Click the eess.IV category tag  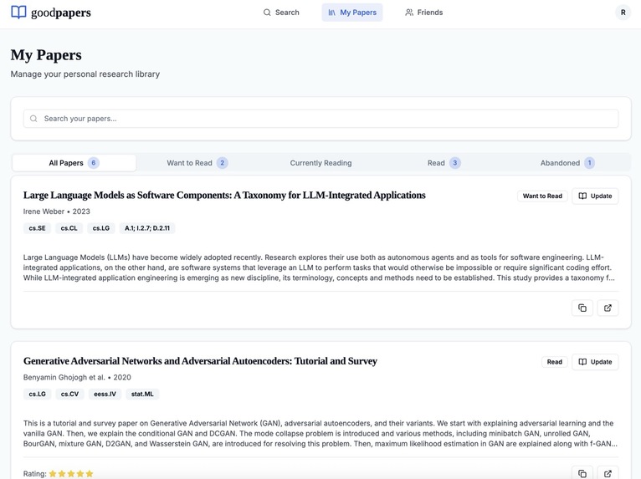[x=105, y=394]
